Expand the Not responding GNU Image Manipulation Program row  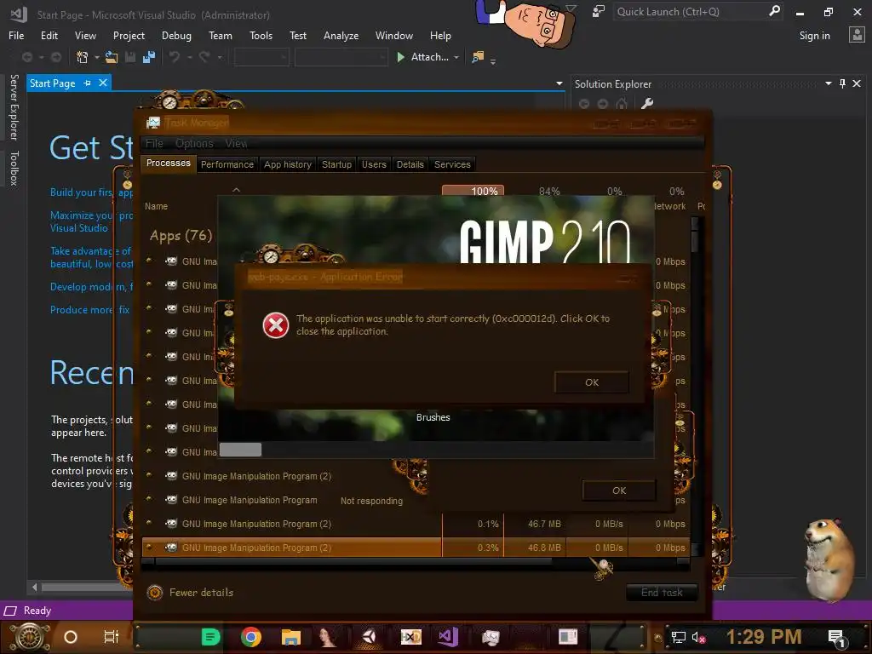coord(149,499)
